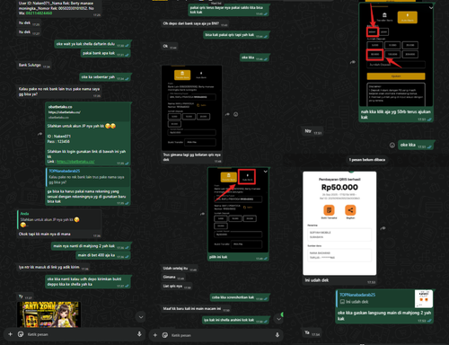
Task: Select the 'oke wait ya kak shella daftarin dulu' message
Action: [x=92, y=44]
